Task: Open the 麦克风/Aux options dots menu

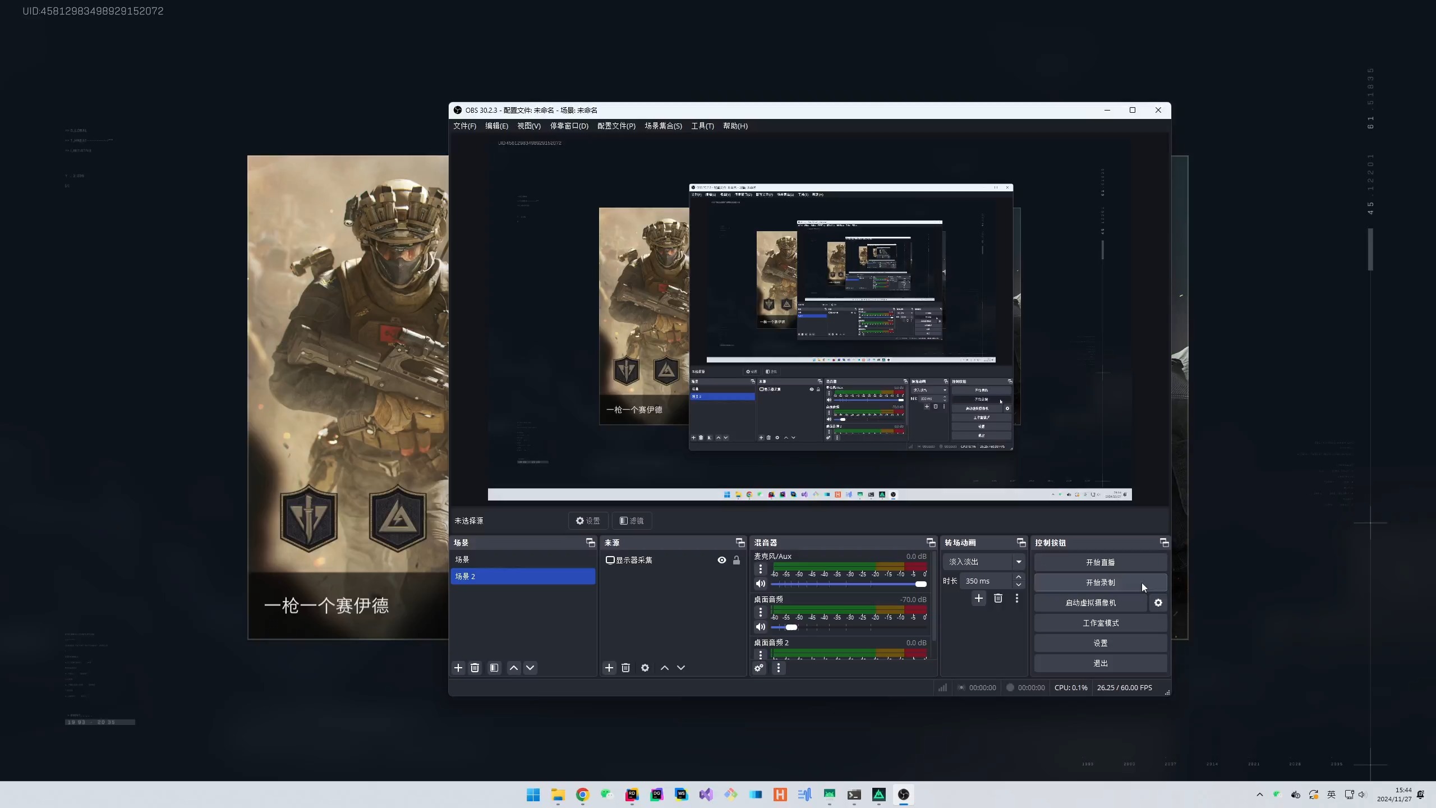Action: click(x=760, y=570)
